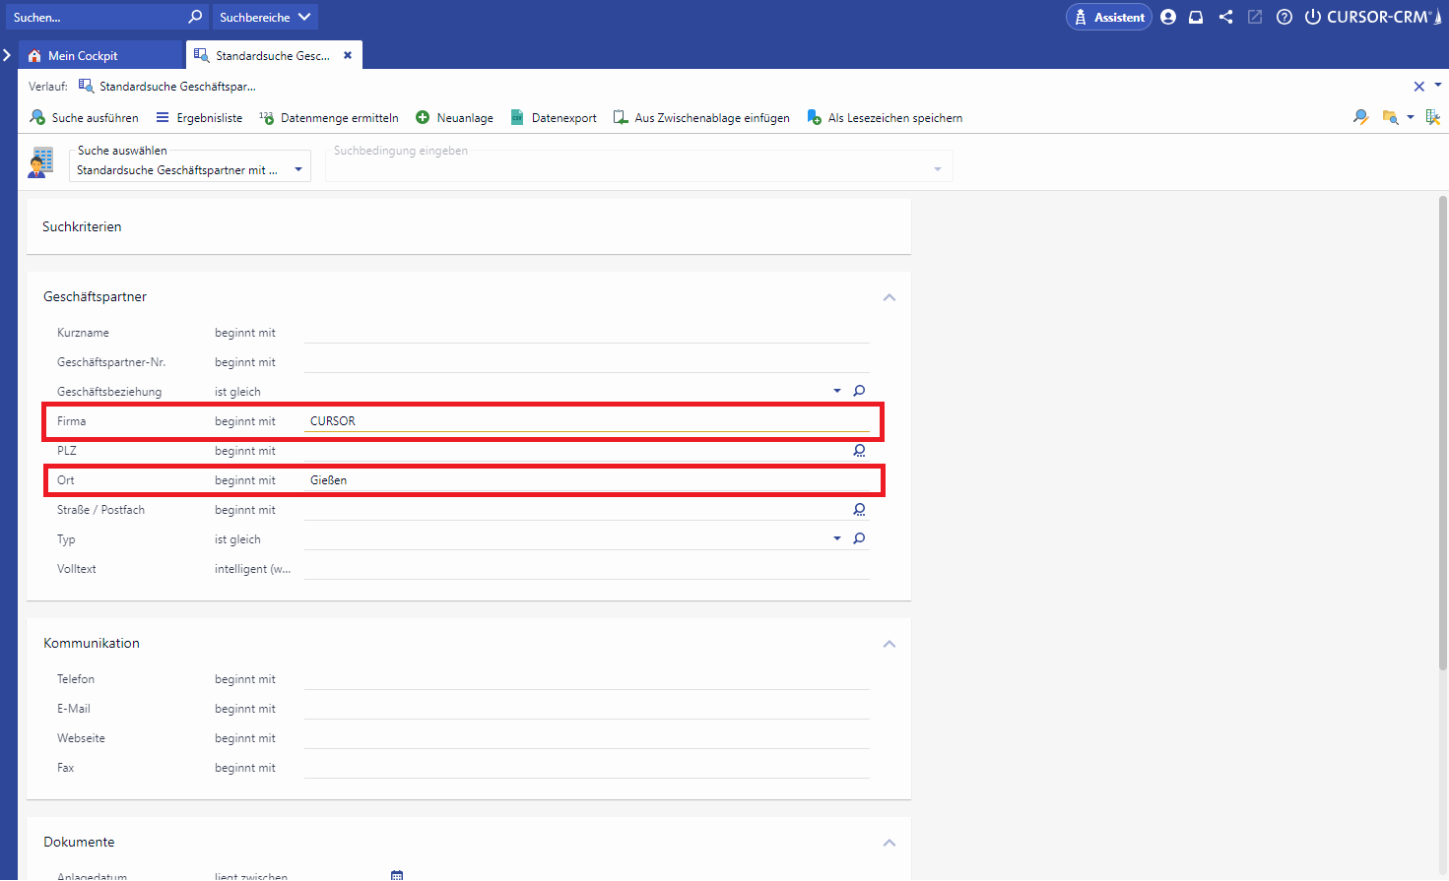Viewport: 1449px width, 881px height.
Task: Switch to the Mein Cockpit tab
Action: point(83,56)
